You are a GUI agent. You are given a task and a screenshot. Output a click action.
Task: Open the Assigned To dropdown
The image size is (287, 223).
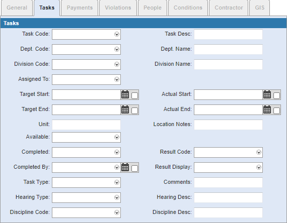(x=117, y=79)
